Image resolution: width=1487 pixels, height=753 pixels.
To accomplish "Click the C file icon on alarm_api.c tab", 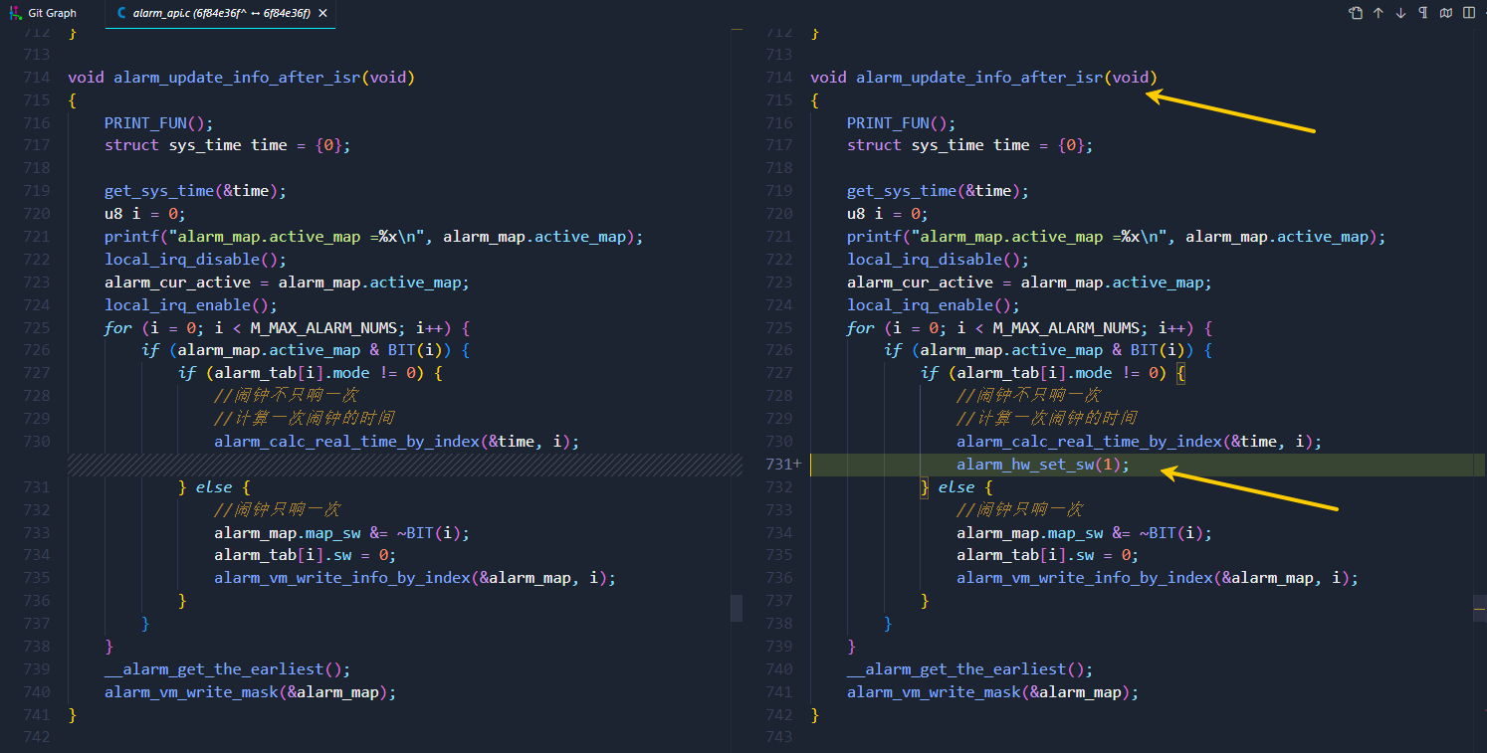I will (x=121, y=14).
